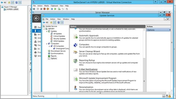Click Back arrow in Hyper-V Manager toolbar
Image resolution: width=176 pixels, height=99 pixels.
tap(2, 2)
